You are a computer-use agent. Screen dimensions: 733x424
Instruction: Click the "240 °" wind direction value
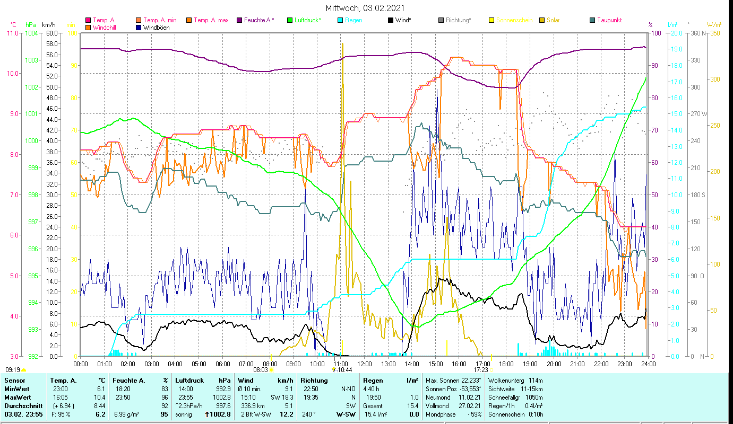pos(309,414)
